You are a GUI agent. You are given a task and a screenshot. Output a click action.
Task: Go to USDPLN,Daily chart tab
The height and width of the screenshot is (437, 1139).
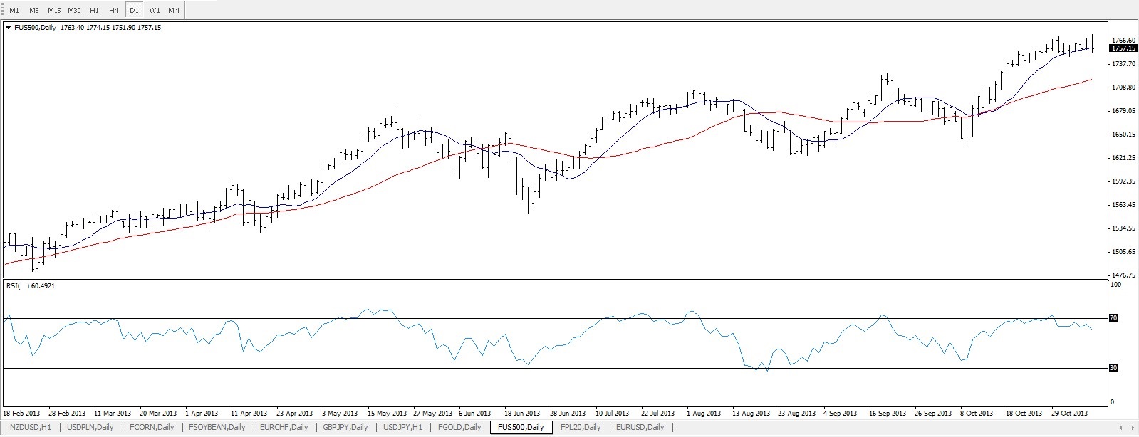(90, 427)
